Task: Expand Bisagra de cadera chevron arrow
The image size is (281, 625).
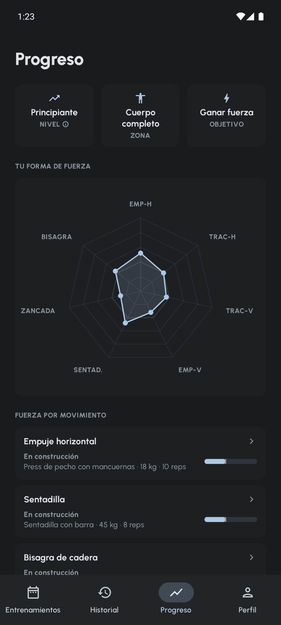Action: pyautogui.click(x=251, y=557)
